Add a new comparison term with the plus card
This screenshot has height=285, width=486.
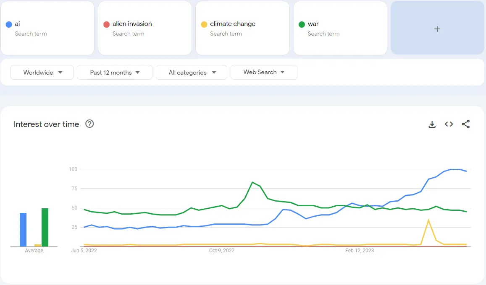pyautogui.click(x=437, y=28)
